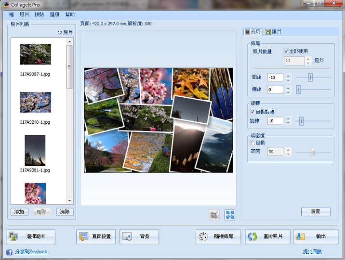Increase photo count with up arrow
Viewport: 345px width, 260px height.
(x=308, y=58)
